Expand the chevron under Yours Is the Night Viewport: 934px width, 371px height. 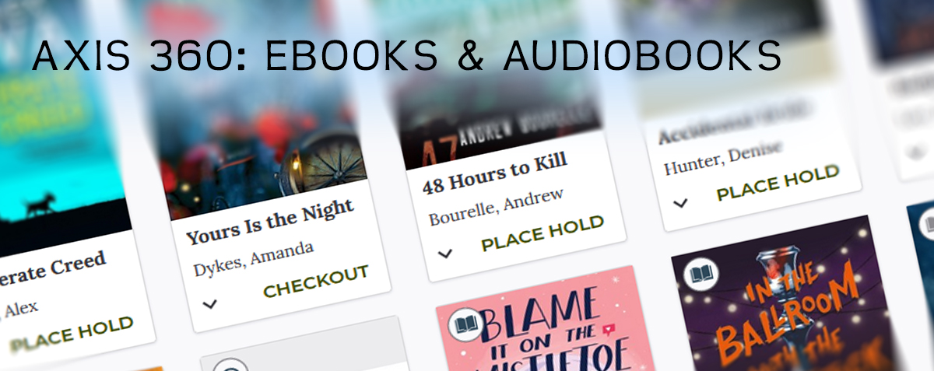coord(209,304)
